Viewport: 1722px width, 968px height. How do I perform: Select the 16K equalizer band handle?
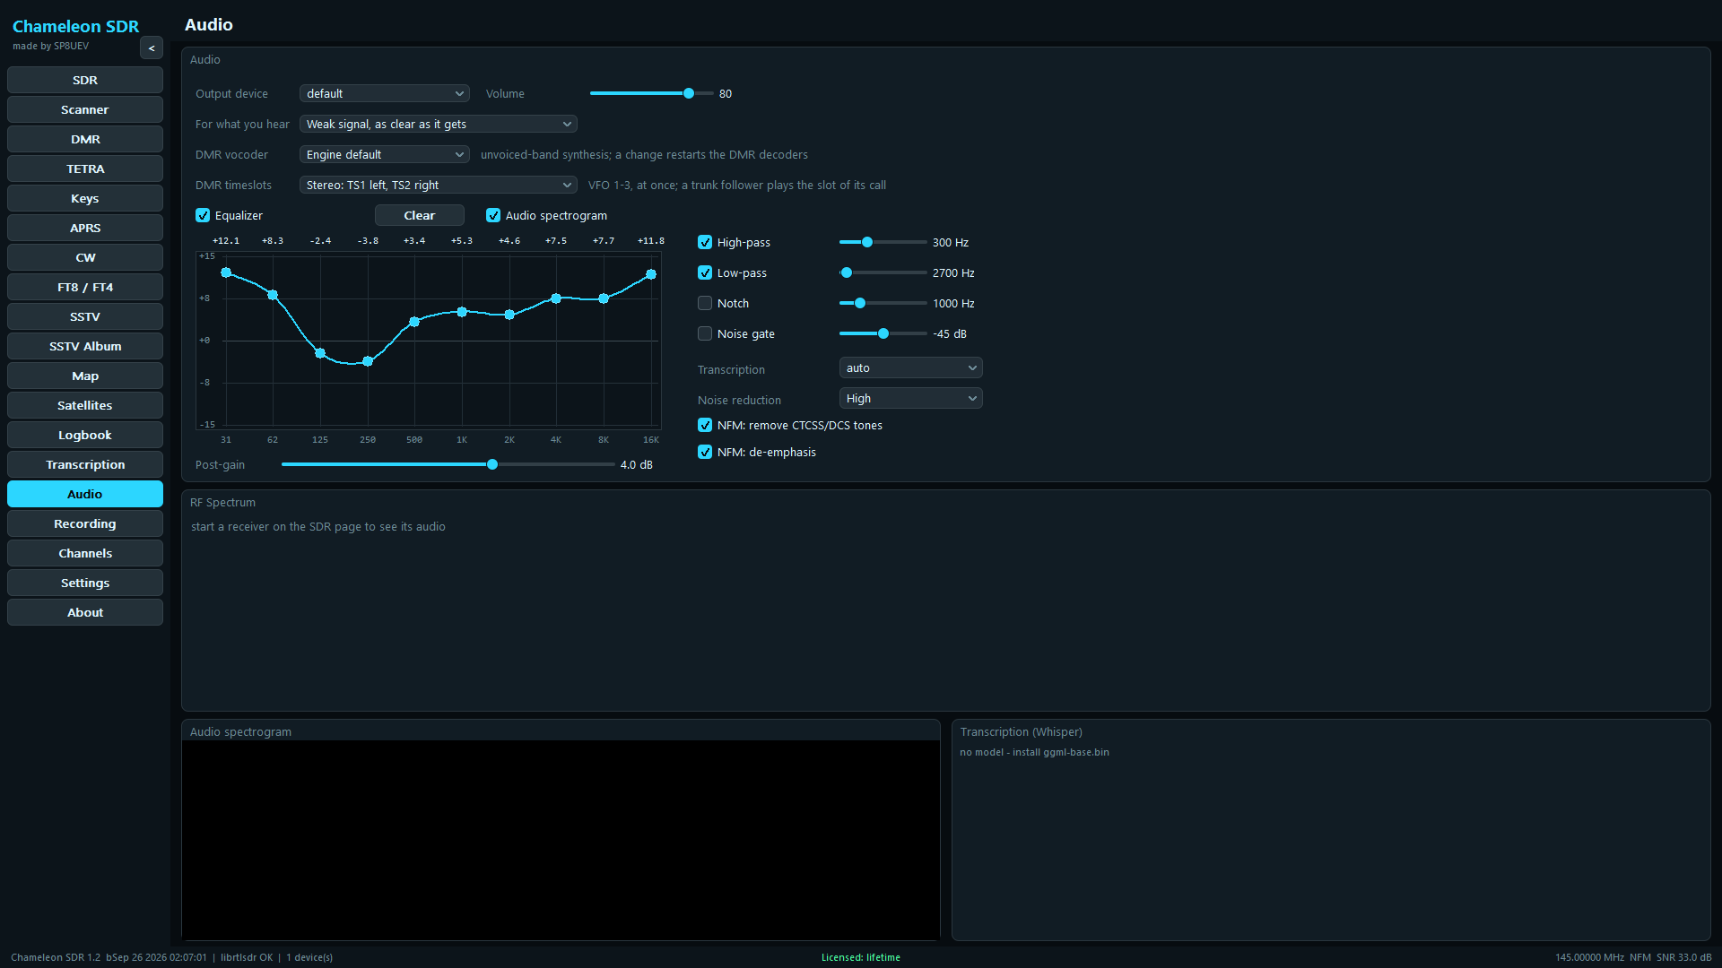click(x=651, y=274)
